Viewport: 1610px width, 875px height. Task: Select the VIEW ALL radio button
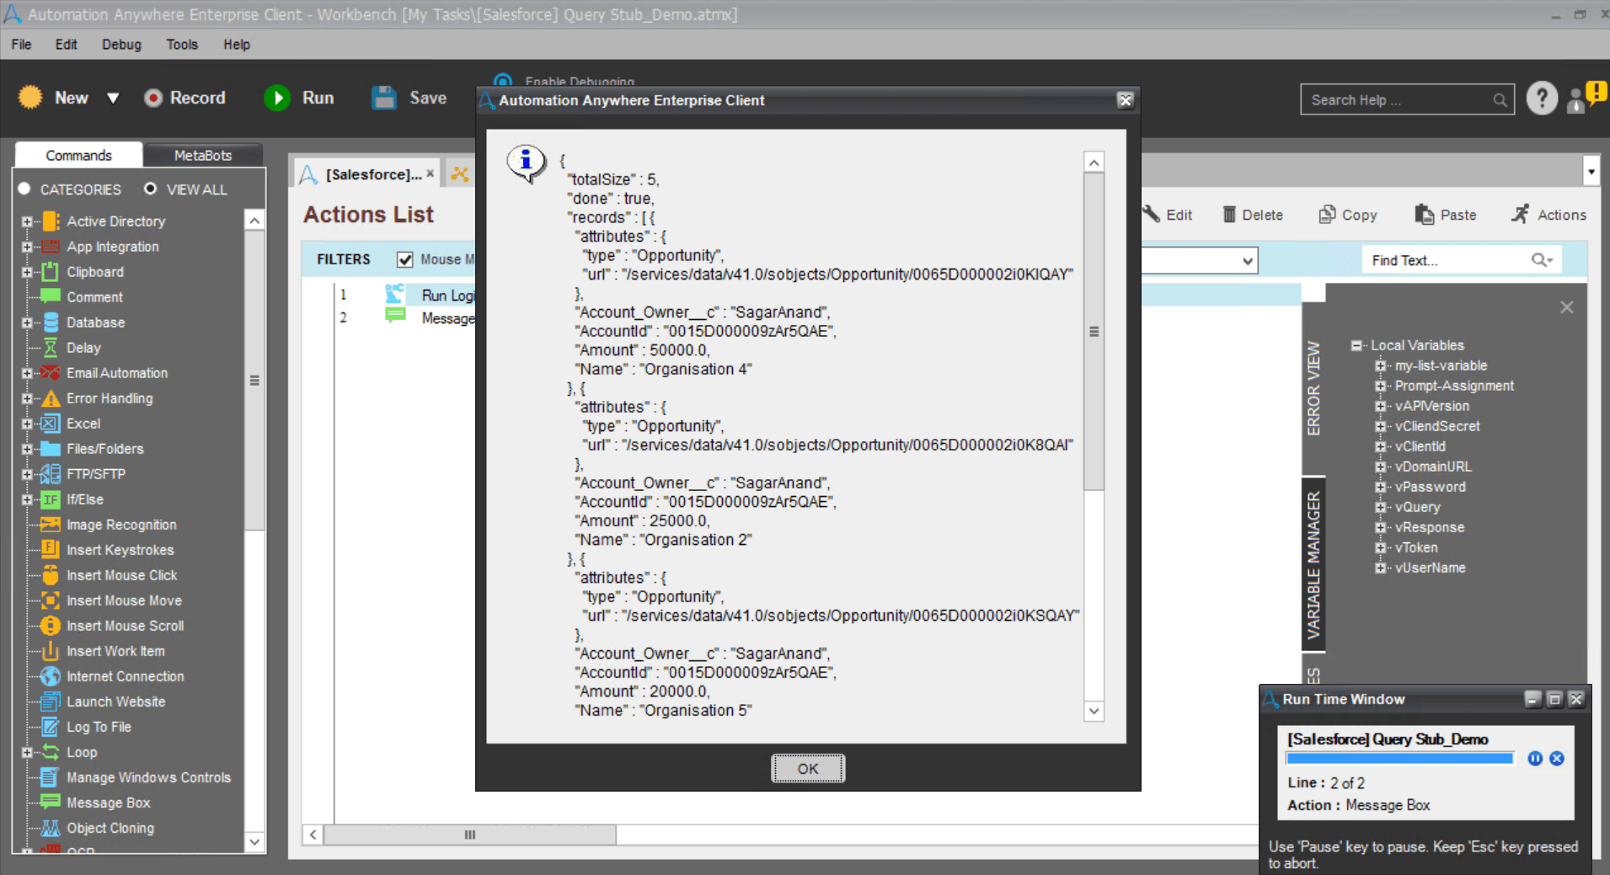(150, 189)
